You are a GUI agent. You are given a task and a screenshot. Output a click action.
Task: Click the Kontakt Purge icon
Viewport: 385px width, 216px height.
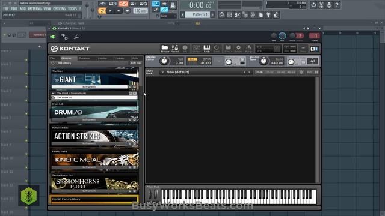[248, 49]
